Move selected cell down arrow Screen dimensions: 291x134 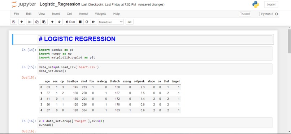pos(59,22)
